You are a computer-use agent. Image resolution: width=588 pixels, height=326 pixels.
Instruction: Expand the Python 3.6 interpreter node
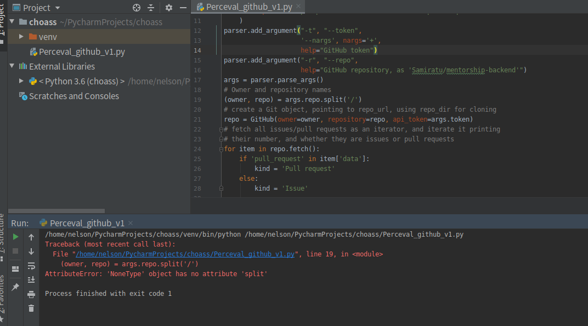[x=21, y=80]
